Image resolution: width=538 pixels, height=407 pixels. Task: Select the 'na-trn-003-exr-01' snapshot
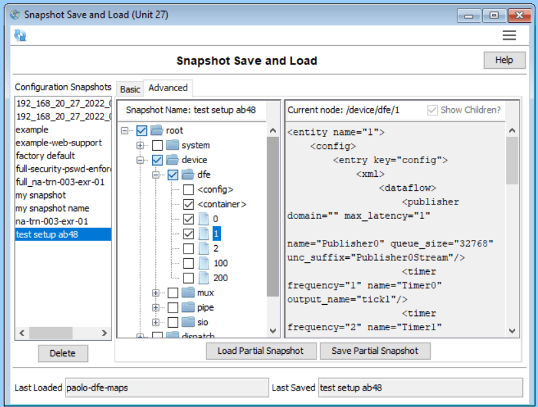click(x=63, y=222)
